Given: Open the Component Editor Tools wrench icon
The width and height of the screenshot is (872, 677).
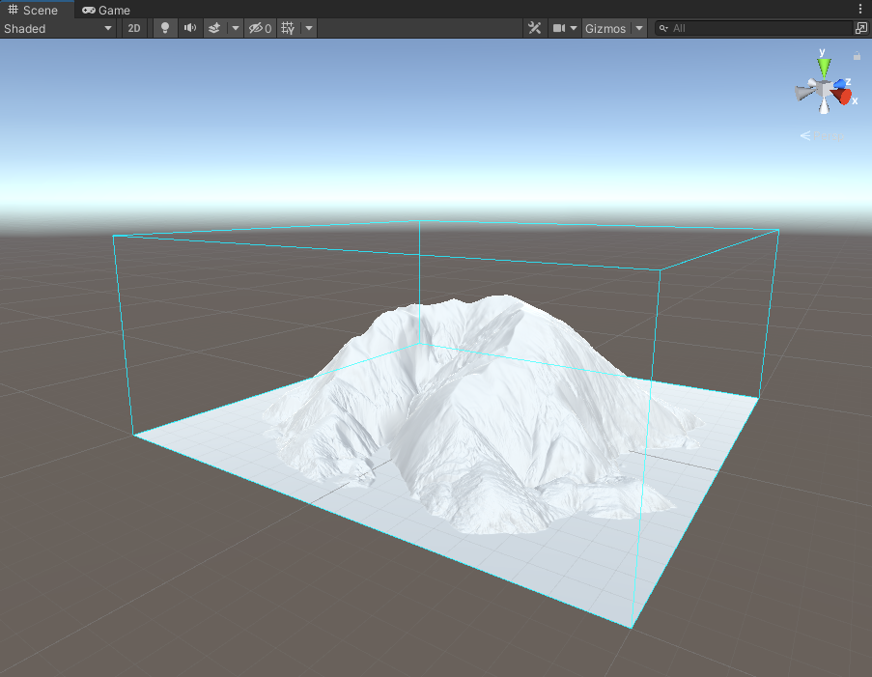Looking at the screenshot, I should click(x=534, y=28).
